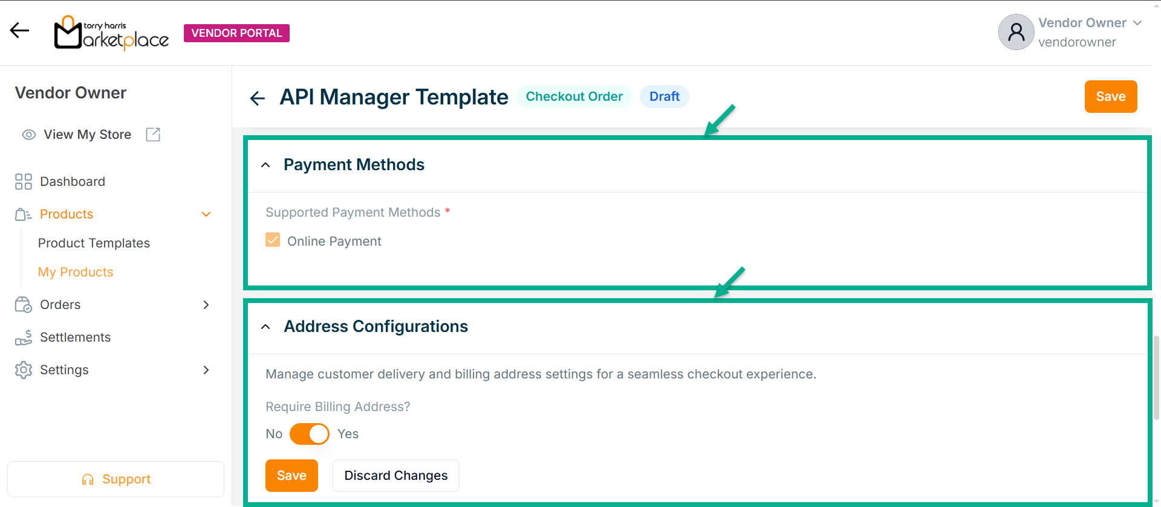1161x507 pixels.
Task: Click the eye icon next to View My Store
Action: point(28,135)
